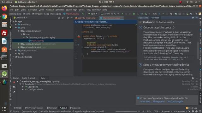Viewport: 202px width, 113px height.
Task: Click the Git update project arrow icon
Action: 159,14
